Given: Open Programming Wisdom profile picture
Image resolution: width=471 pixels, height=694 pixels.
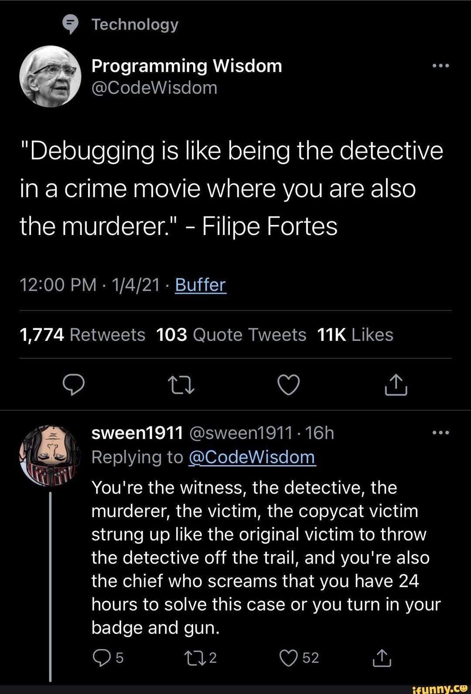Looking at the screenshot, I should (51, 76).
